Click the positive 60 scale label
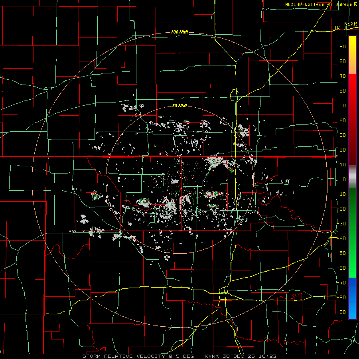359x359 pixels. coord(343,91)
